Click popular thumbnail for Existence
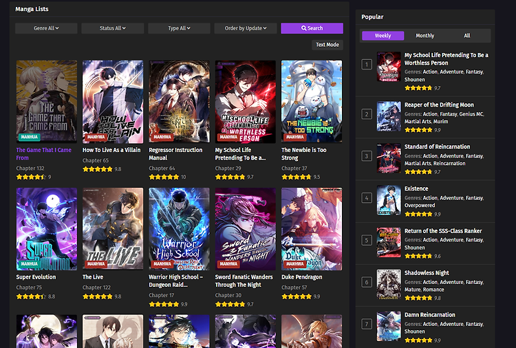Screen dimensions: 516x348 pyautogui.click(x=389, y=200)
